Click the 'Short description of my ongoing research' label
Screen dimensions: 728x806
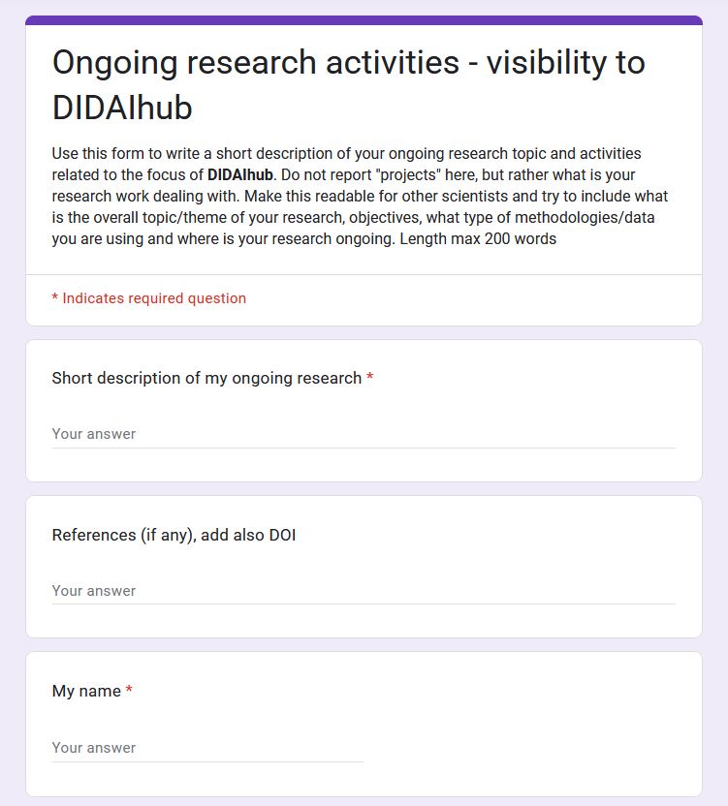[206, 379]
